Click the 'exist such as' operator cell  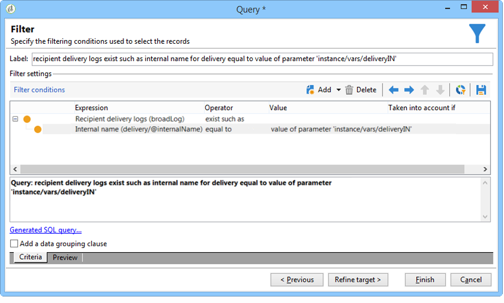pyautogui.click(x=225, y=119)
